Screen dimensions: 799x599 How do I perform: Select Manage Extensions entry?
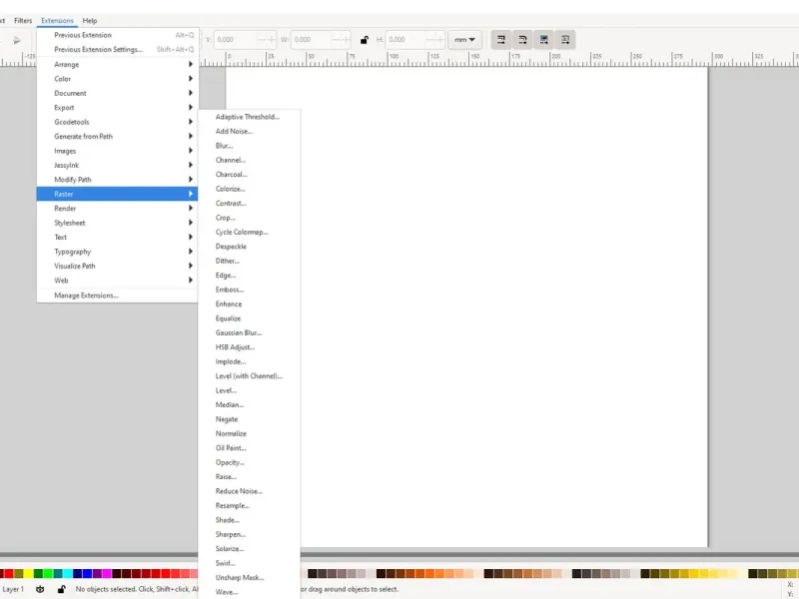(x=117, y=296)
